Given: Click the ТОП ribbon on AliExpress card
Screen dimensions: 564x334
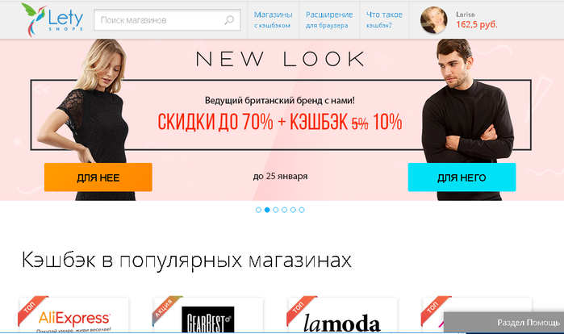Looking at the screenshot, I should [x=31, y=310].
